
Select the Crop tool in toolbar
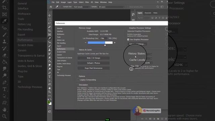49,31
